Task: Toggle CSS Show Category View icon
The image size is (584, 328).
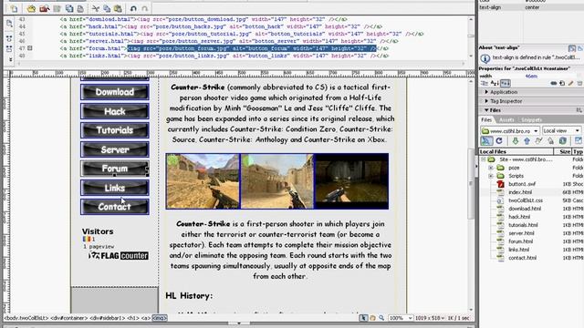Action: point(484,83)
